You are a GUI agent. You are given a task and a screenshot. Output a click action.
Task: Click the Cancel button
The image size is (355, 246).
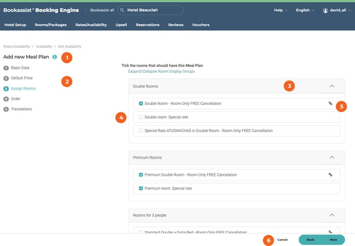(x=282, y=240)
